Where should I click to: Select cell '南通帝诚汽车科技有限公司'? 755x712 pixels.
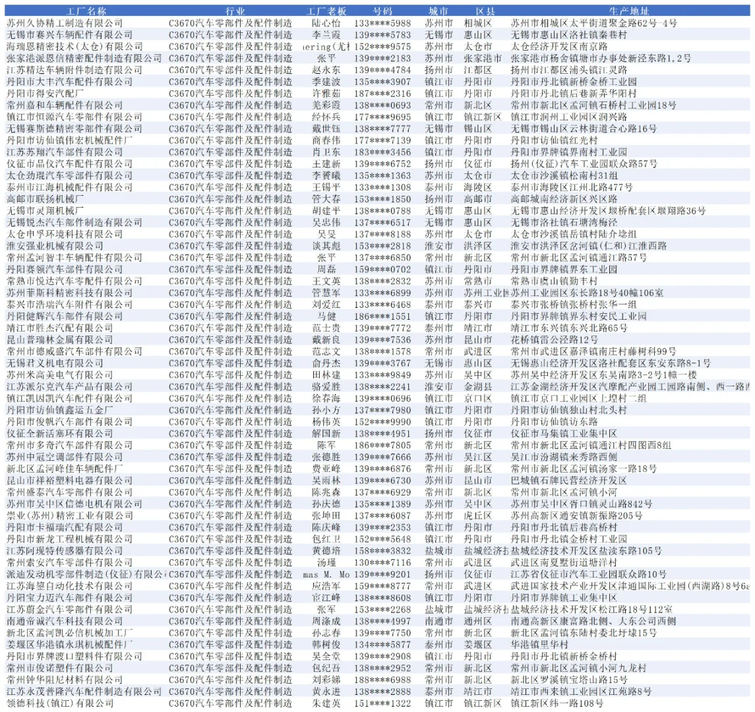[x=65, y=621]
